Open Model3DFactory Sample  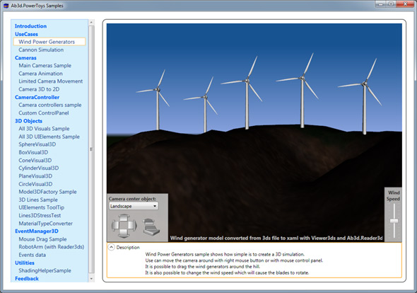click(x=47, y=192)
